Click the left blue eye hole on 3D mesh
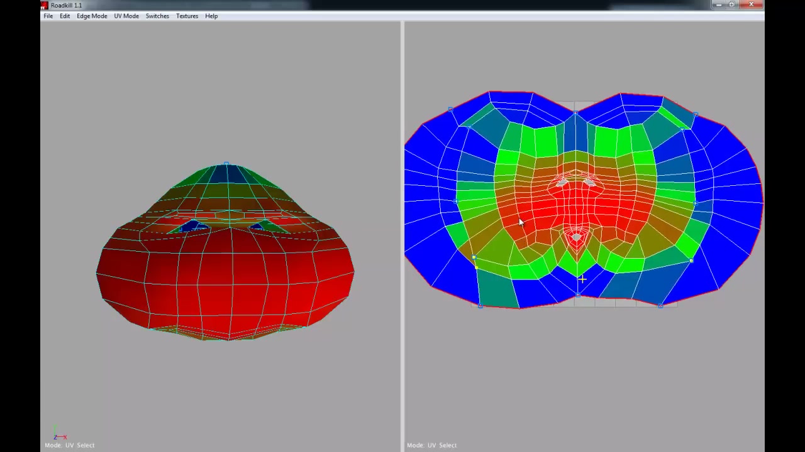This screenshot has height=452, width=805. point(194,227)
